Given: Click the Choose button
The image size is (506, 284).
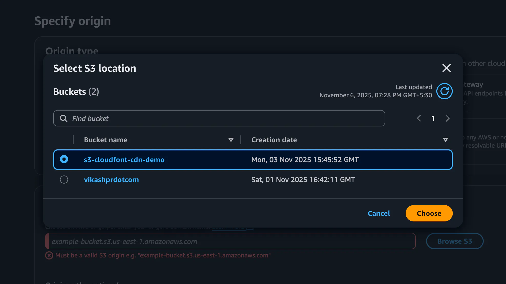Looking at the screenshot, I should point(429,213).
